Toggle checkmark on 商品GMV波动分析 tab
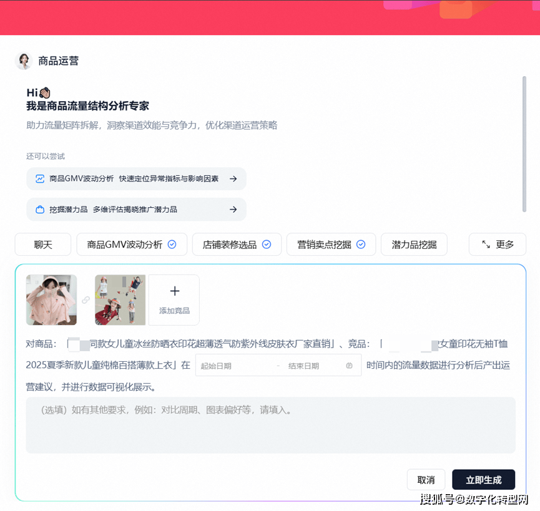 coord(172,245)
